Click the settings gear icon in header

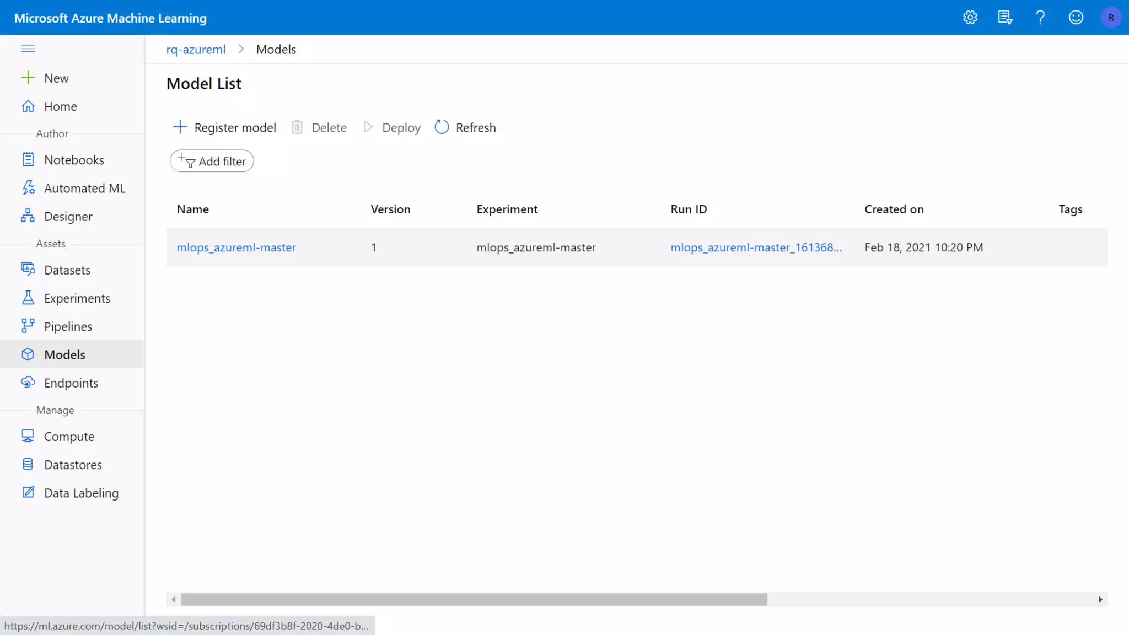pos(970,18)
